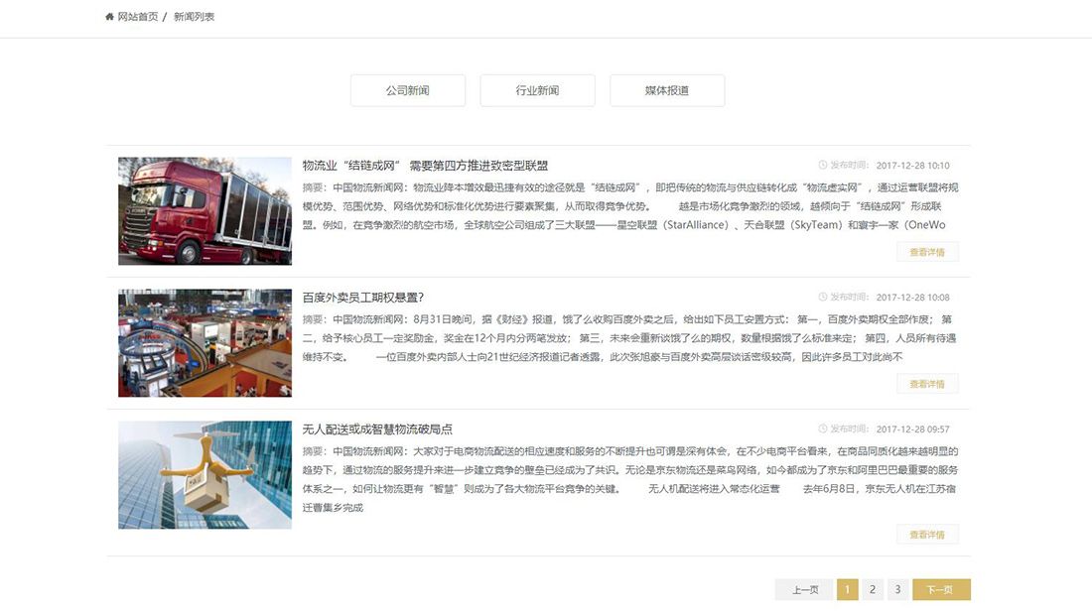The height and width of the screenshot is (613, 1092).
Task: Click the home icon in the breadcrumb
Action: click(x=109, y=17)
